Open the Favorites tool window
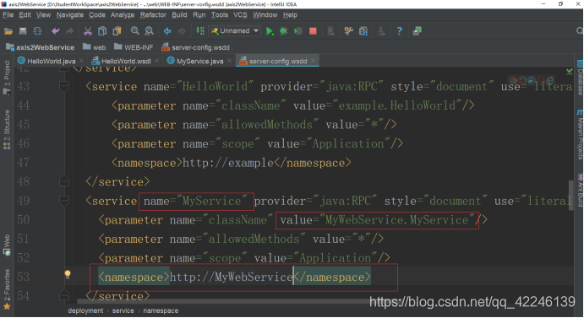584x318 pixels. point(7,289)
